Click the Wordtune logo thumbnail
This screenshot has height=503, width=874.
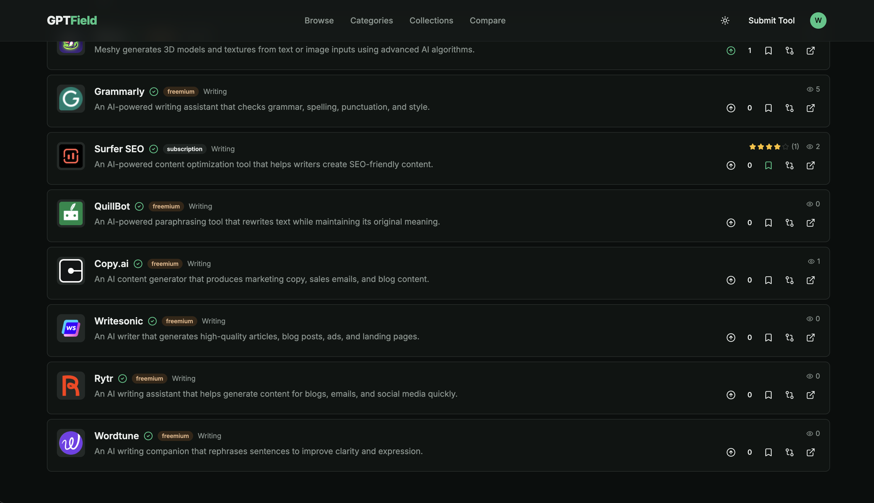pyautogui.click(x=71, y=443)
